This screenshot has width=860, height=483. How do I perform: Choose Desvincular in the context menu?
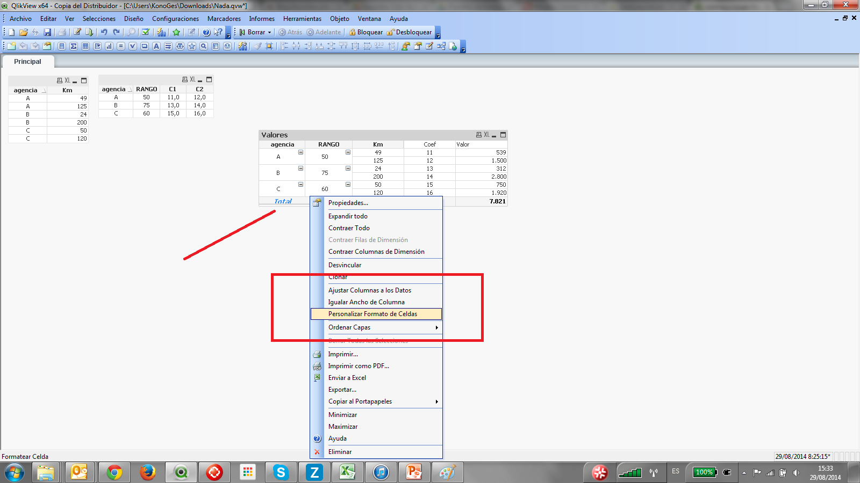(x=376, y=265)
